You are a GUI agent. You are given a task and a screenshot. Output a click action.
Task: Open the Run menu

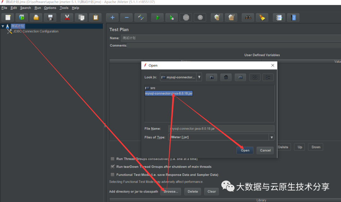click(x=38, y=8)
